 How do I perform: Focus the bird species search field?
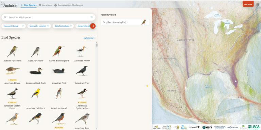tap(49, 17)
